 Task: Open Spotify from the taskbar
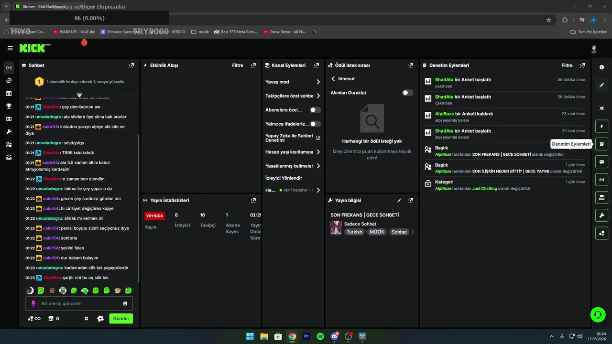(320, 336)
